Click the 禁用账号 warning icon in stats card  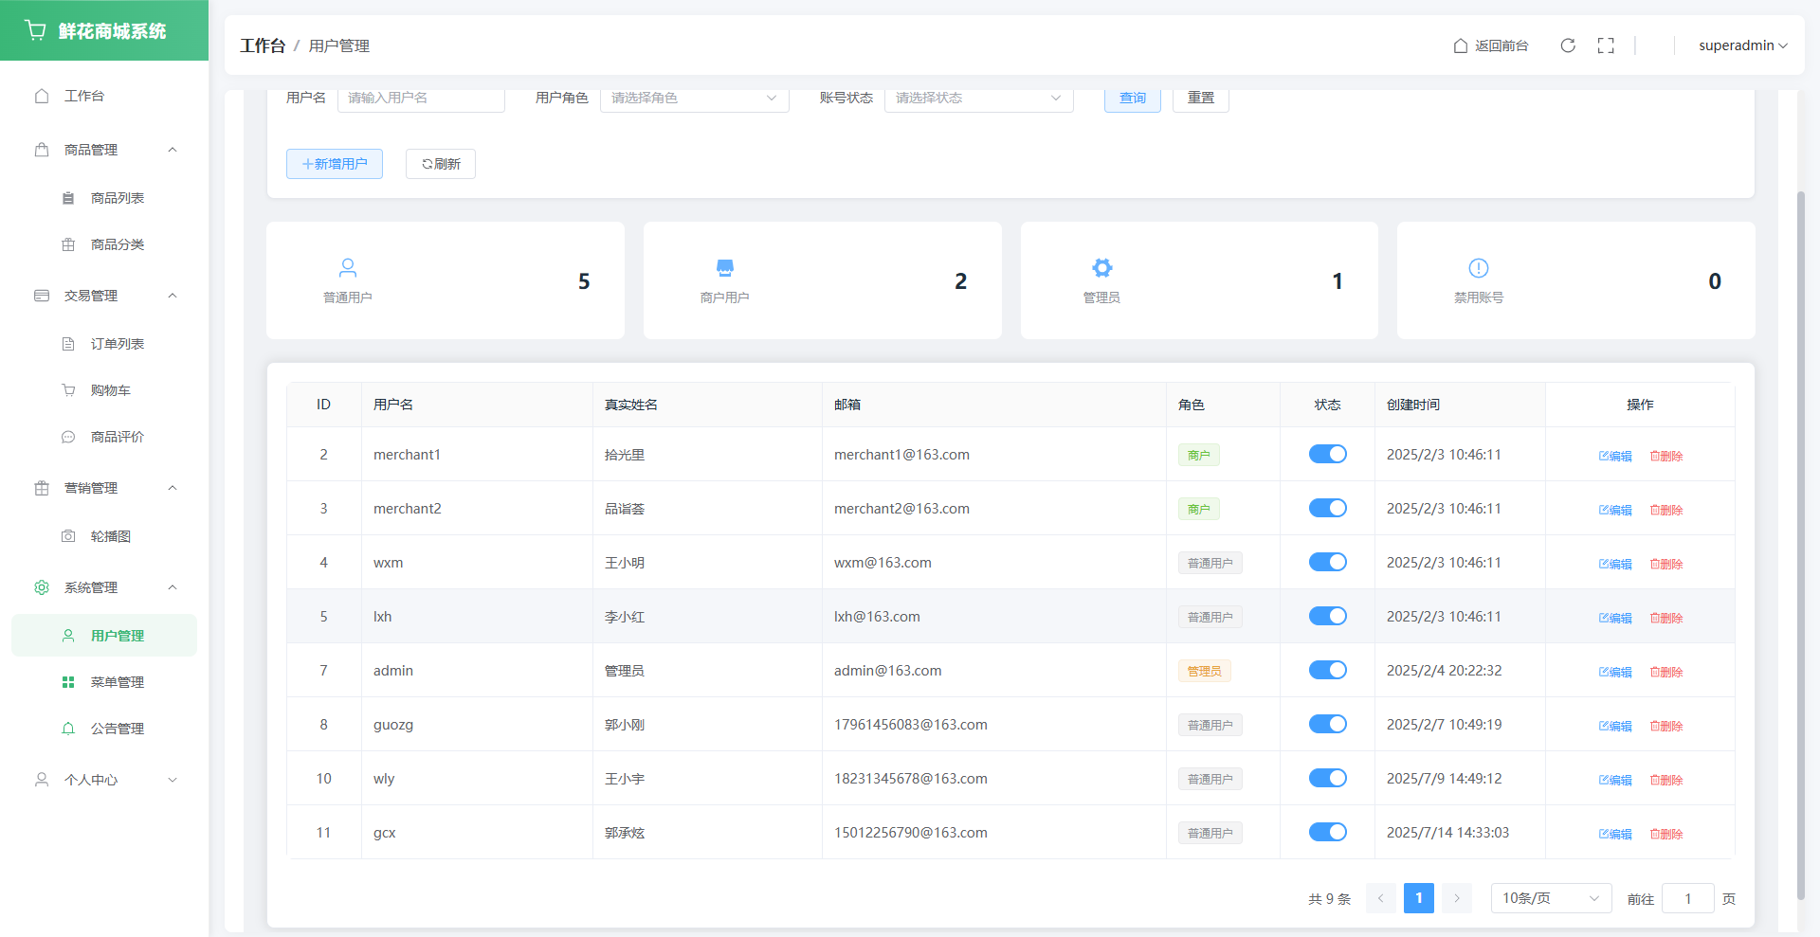click(x=1479, y=268)
